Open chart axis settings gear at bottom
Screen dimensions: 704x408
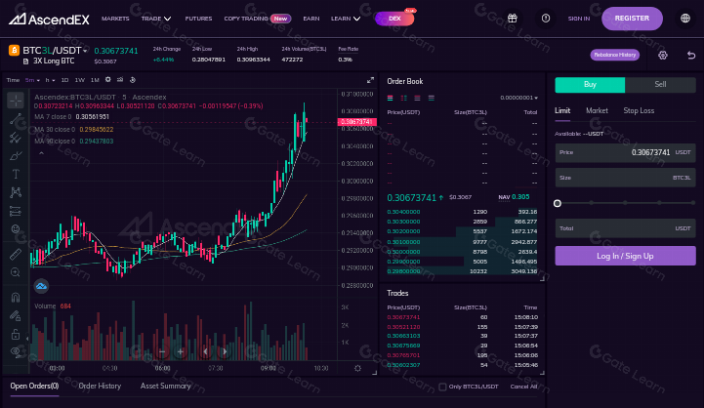pos(357,369)
